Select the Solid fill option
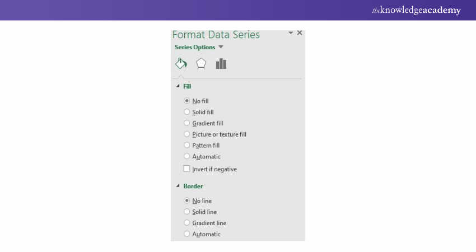 tap(187, 112)
